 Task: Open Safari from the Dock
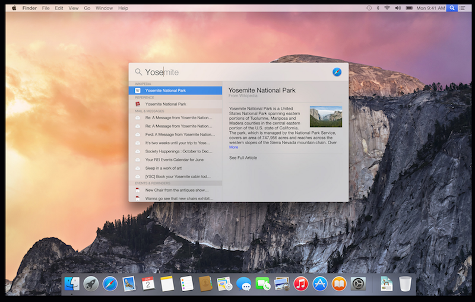point(110,284)
